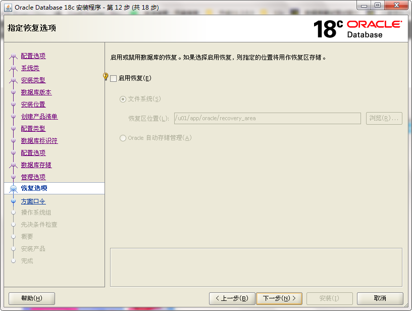Click the 安装产品 step text
Viewport: 412px width, 311px height.
[x=33, y=249]
